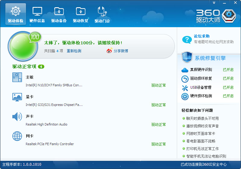Toggle 驱动损坏修复 已开启 status
Viewport: 241px width, 169px height.
coord(228,78)
